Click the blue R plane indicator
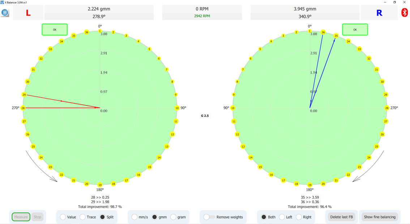The height and width of the screenshot is (224, 410). tap(379, 13)
